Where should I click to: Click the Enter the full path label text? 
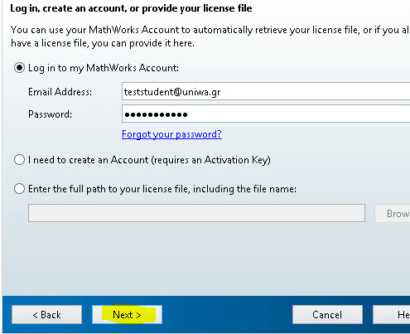tap(162, 189)
